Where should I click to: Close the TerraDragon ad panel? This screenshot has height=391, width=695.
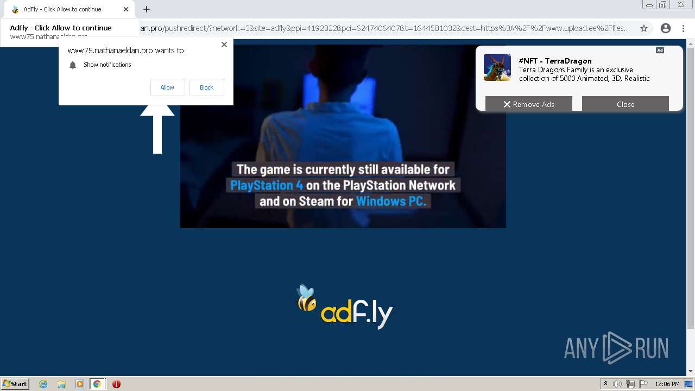click(x=625, y=104)
